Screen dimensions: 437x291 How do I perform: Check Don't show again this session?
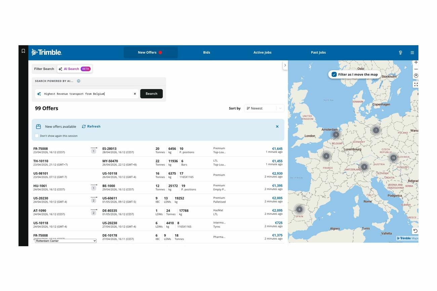point(37,136)
